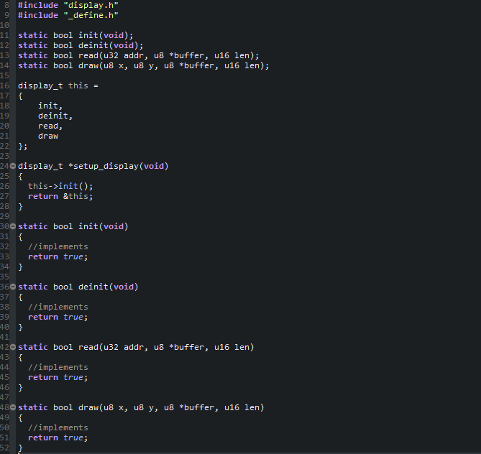Click the "display.h" include string

91,5
